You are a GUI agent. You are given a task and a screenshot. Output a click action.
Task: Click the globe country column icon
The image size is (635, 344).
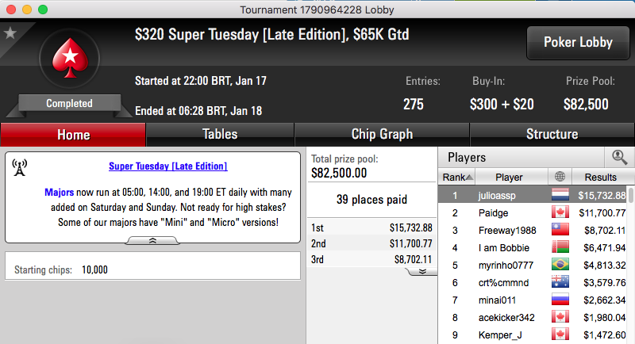(x=560, y=177)
